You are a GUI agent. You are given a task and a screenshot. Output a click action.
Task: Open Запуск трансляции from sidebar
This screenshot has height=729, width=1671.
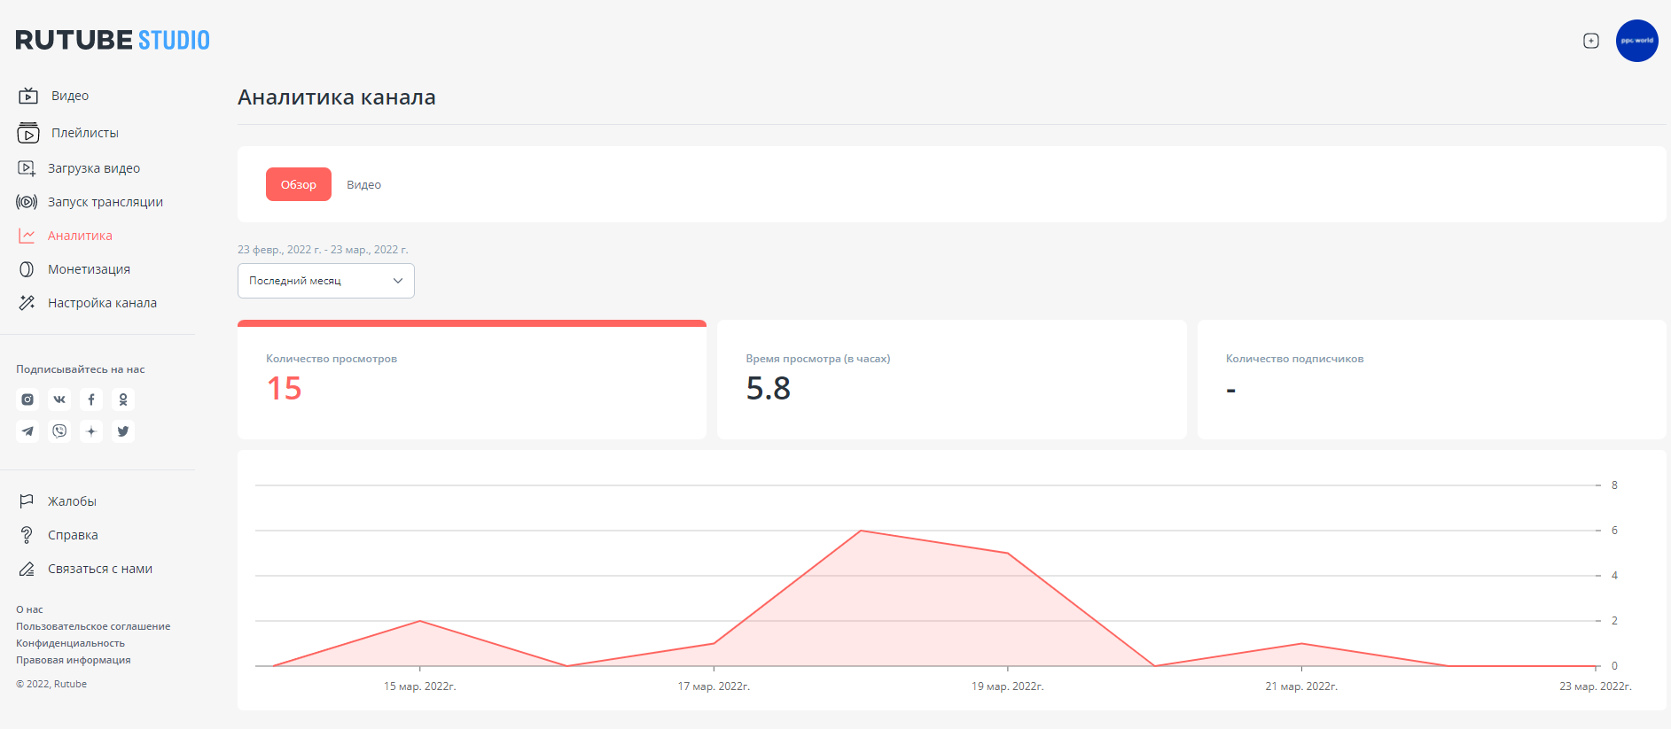105,202
